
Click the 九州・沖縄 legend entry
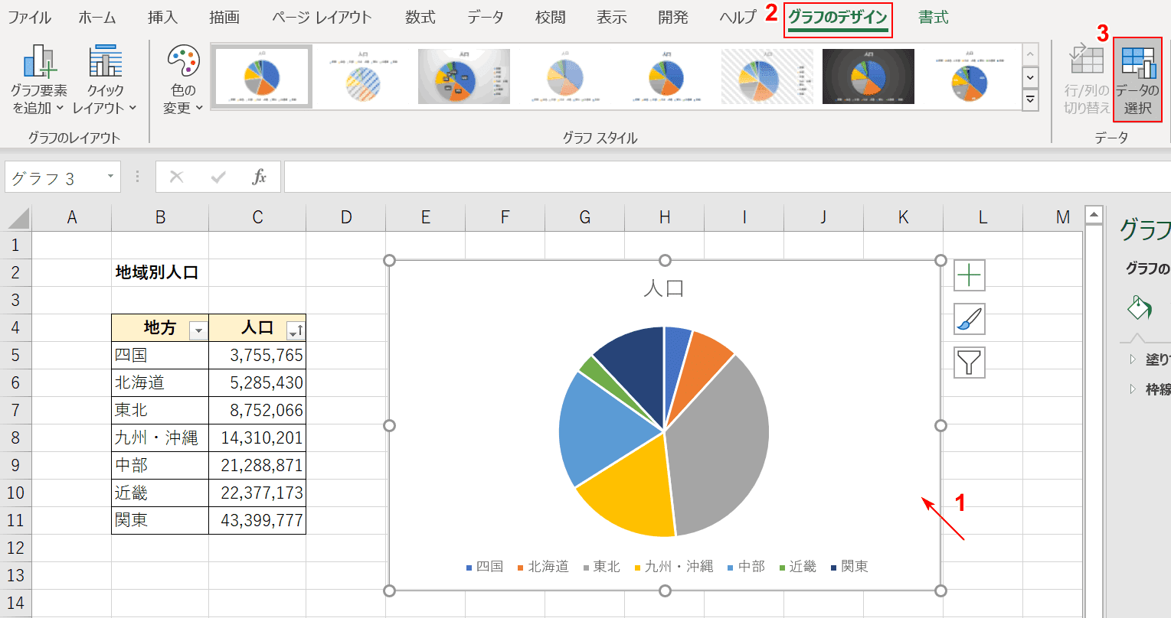click(x=674, y=567)
